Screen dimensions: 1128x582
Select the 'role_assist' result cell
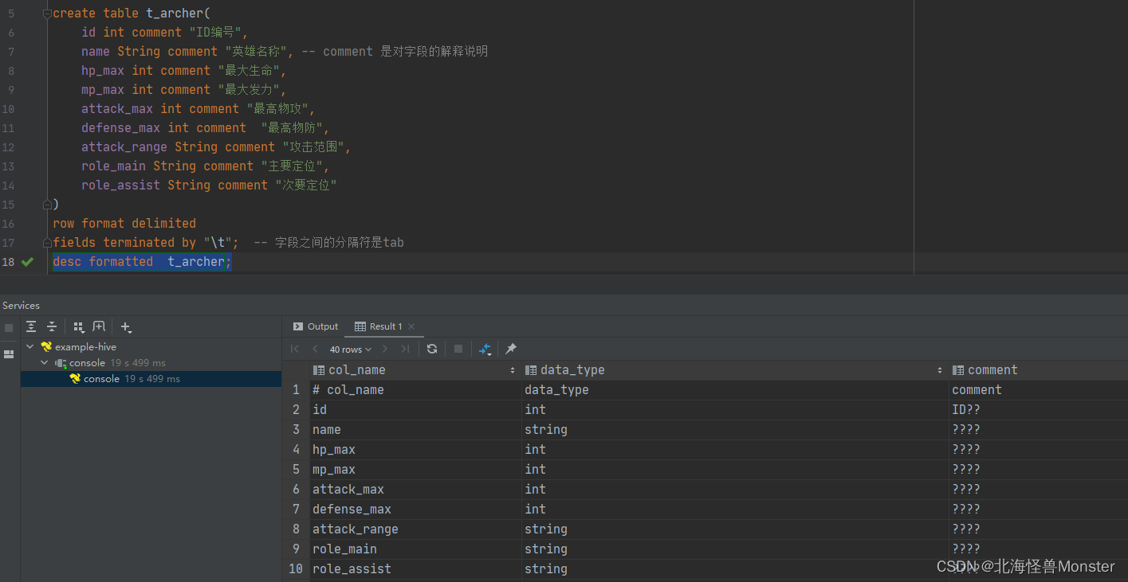tap(415, 569)
